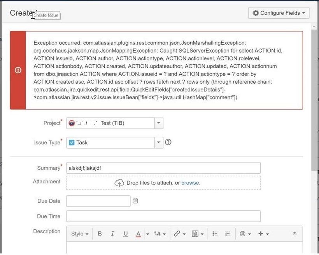Screen dimensions: 319x255
Task: Click the Due Date input field
Action: (98, 201)
